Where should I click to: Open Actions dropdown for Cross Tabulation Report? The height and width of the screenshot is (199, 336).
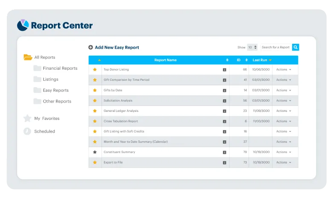pos(284,121)
